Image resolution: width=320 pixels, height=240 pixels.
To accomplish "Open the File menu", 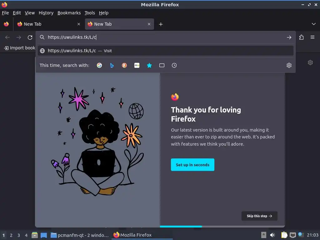I will pyautogui.click(x=5, y=13).
